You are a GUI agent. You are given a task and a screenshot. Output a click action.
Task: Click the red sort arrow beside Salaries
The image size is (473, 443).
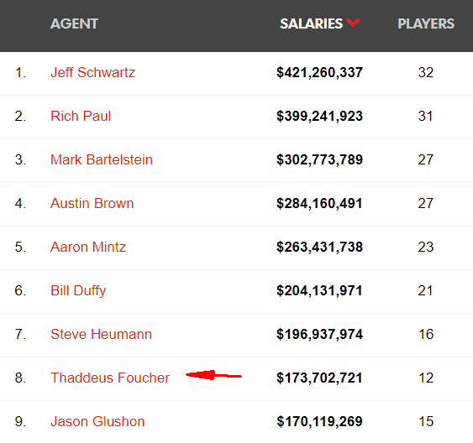(x=353, y=23)
